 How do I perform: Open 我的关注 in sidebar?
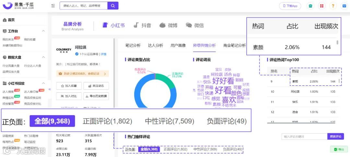[8, 40]
